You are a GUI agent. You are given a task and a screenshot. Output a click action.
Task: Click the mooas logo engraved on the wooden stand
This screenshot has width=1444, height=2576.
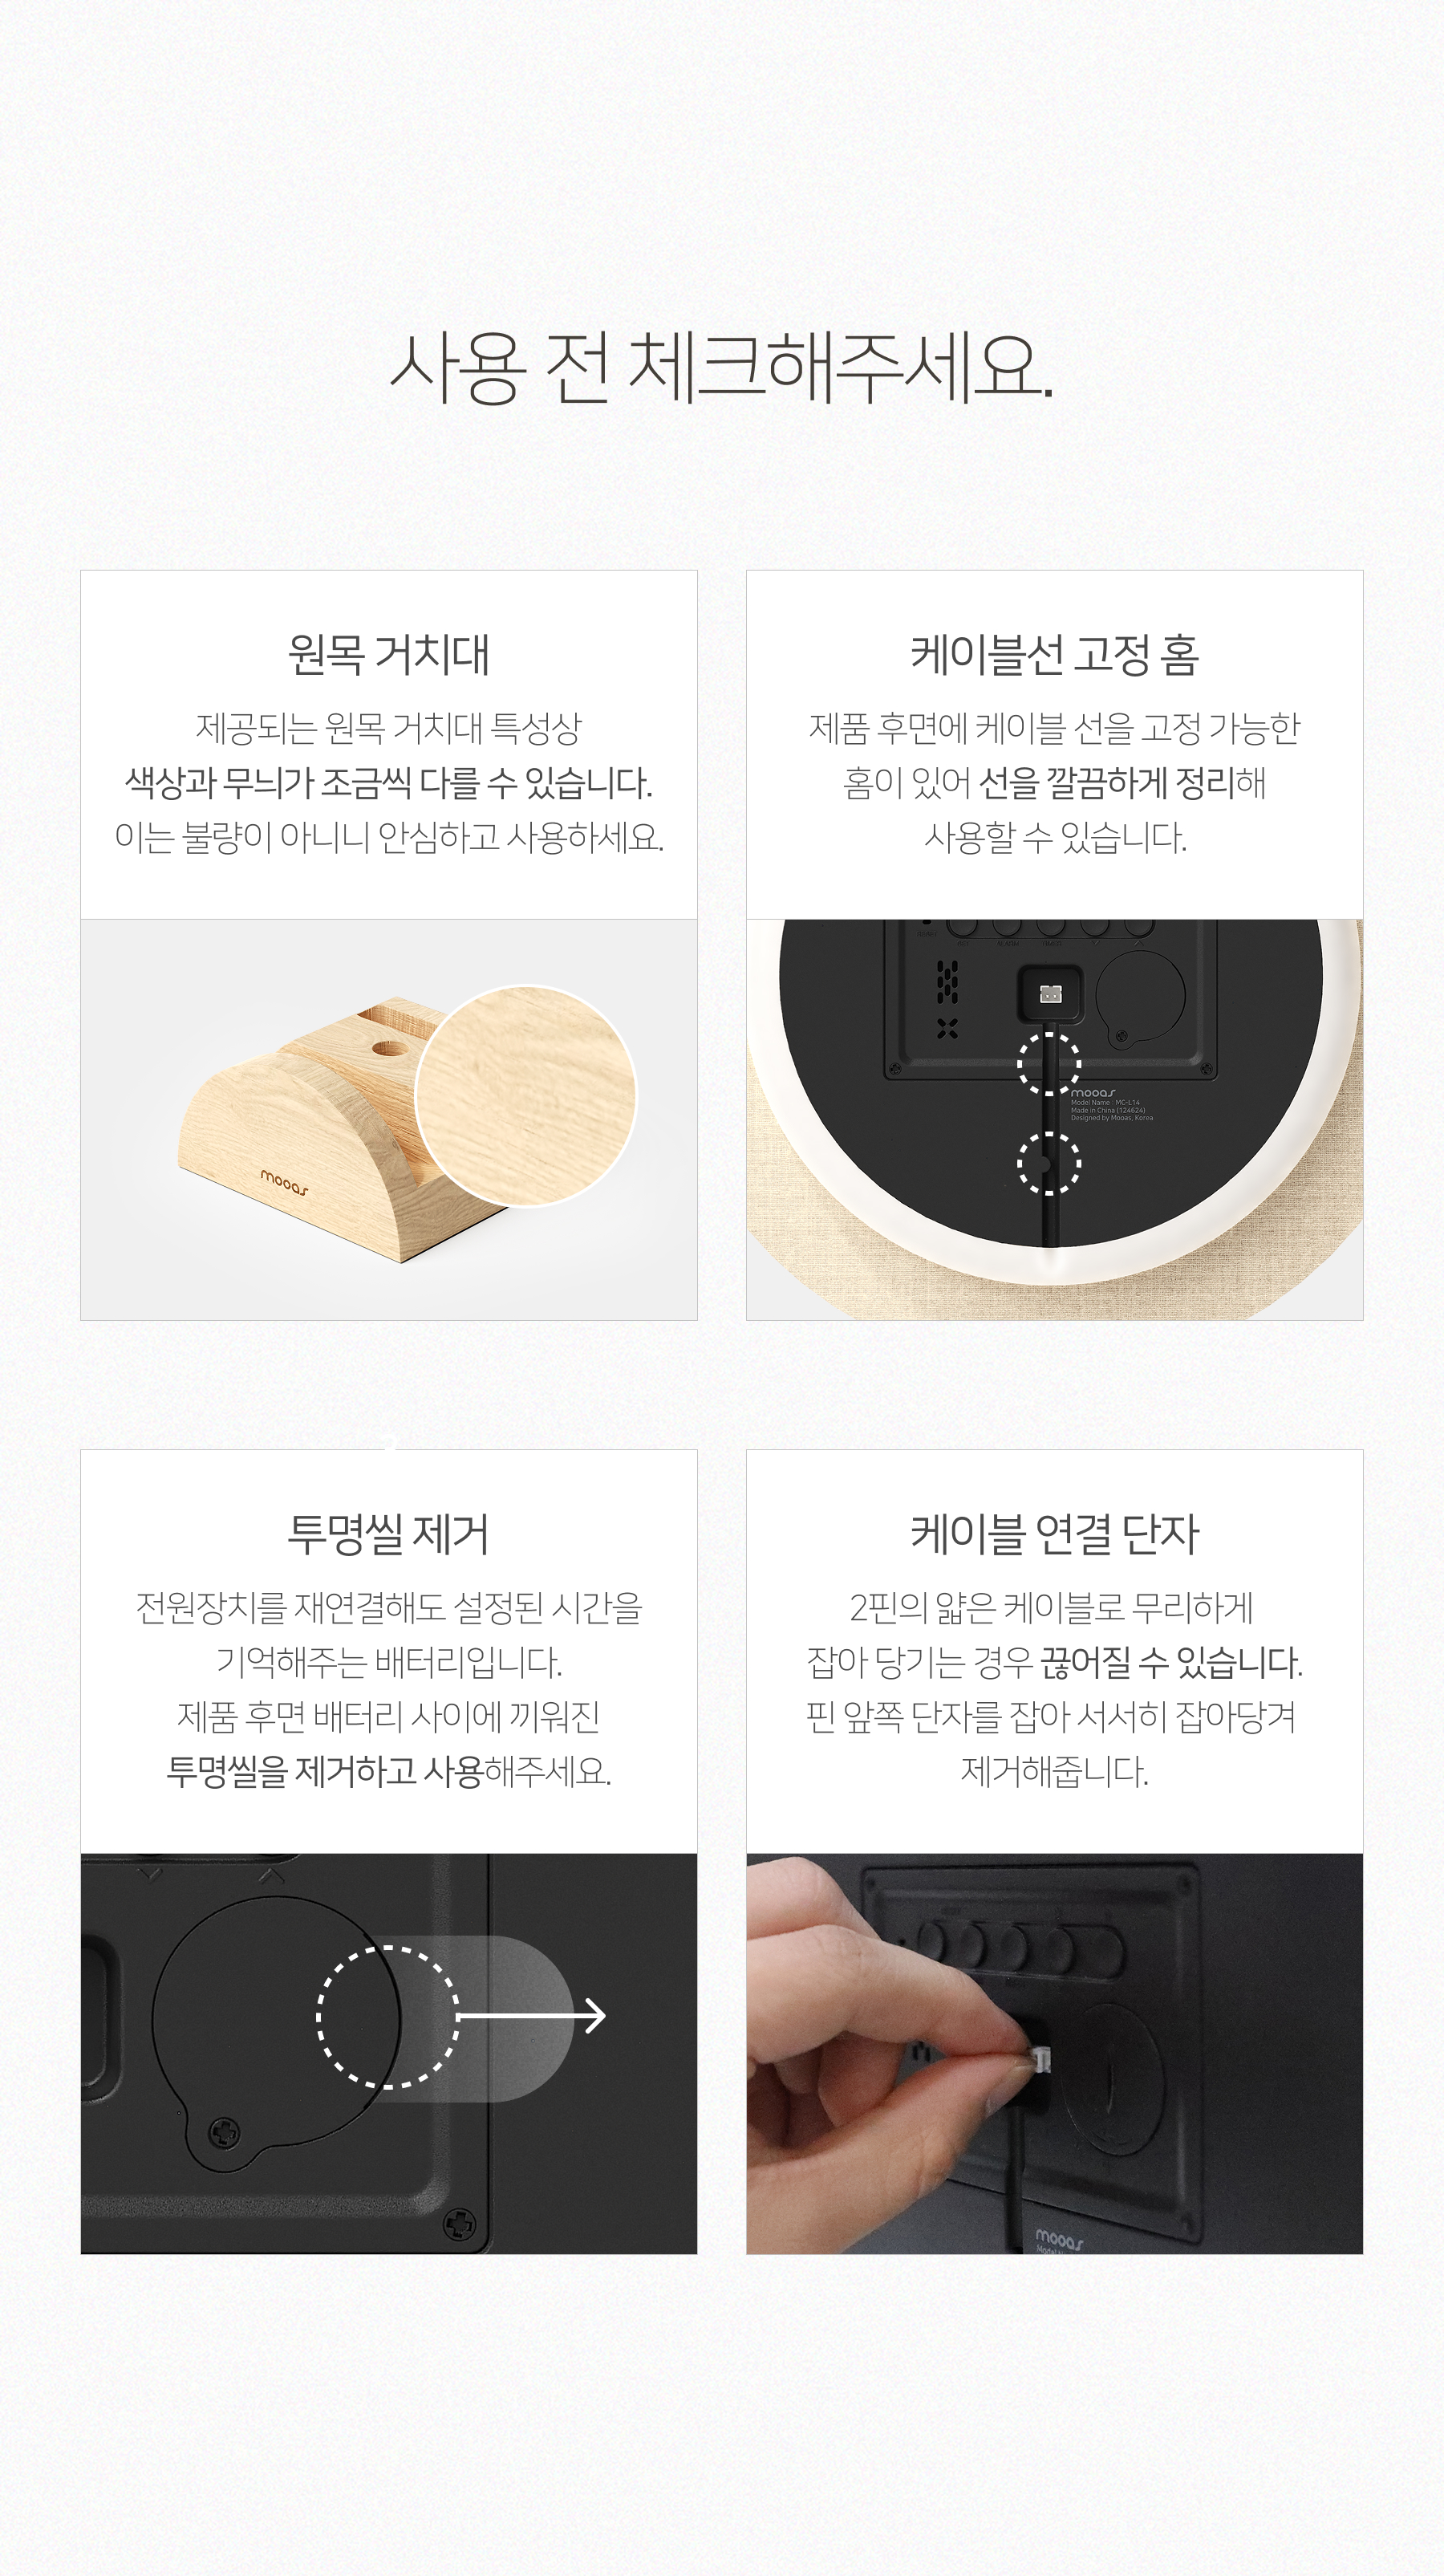pos(284,1180)
